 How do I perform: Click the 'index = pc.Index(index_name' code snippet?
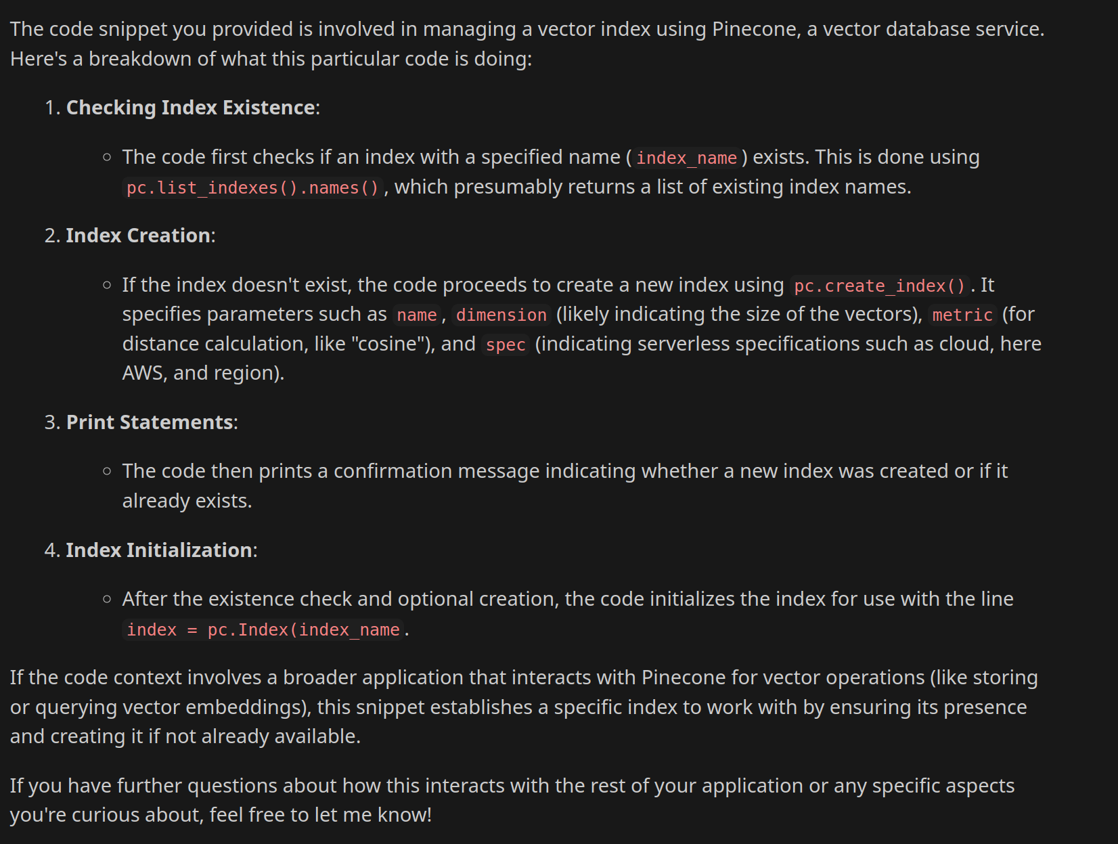tap(263, 629)
